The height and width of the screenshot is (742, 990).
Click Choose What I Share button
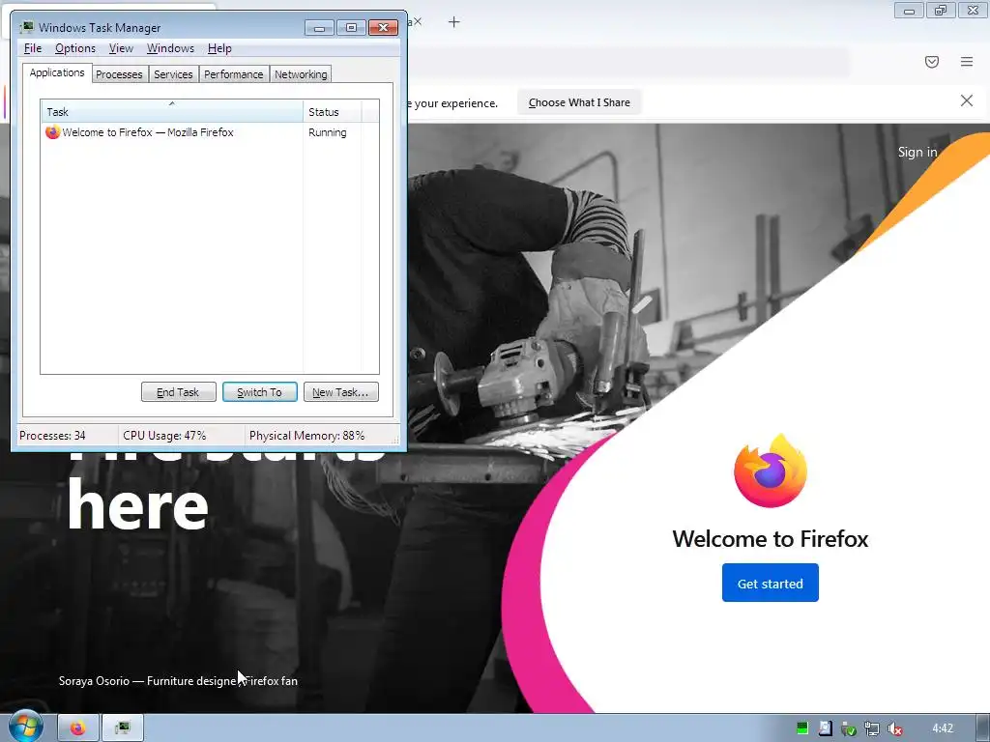point(579,102)
